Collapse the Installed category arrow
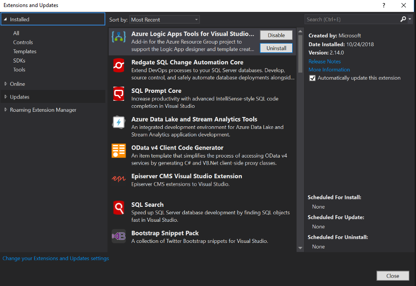This screenshot has height=286, width=416. 5,19
